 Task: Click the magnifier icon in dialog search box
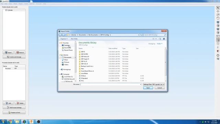pos(165,35)
